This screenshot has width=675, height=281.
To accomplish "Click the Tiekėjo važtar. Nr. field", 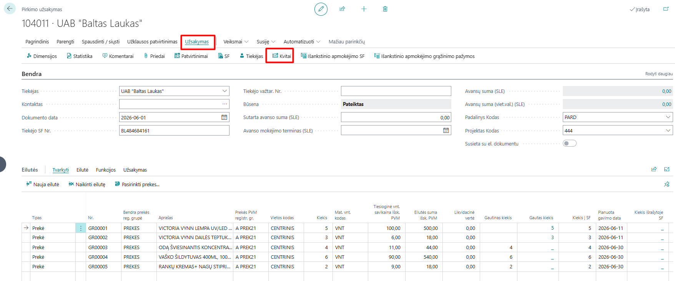I will pos(396,91).
